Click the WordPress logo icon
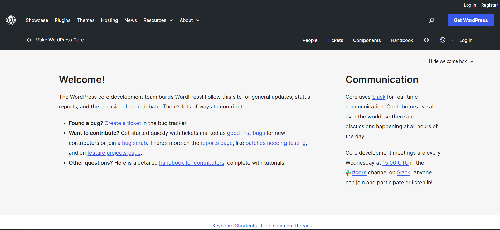Image resolution: width=500 pixels, height=230 pixels. click(11, 20)
